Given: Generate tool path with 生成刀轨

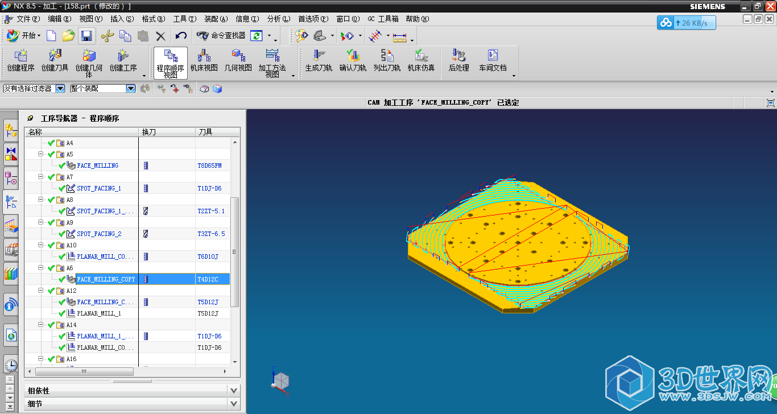Looking at the screenshot, I should click(x=319, y=60).
